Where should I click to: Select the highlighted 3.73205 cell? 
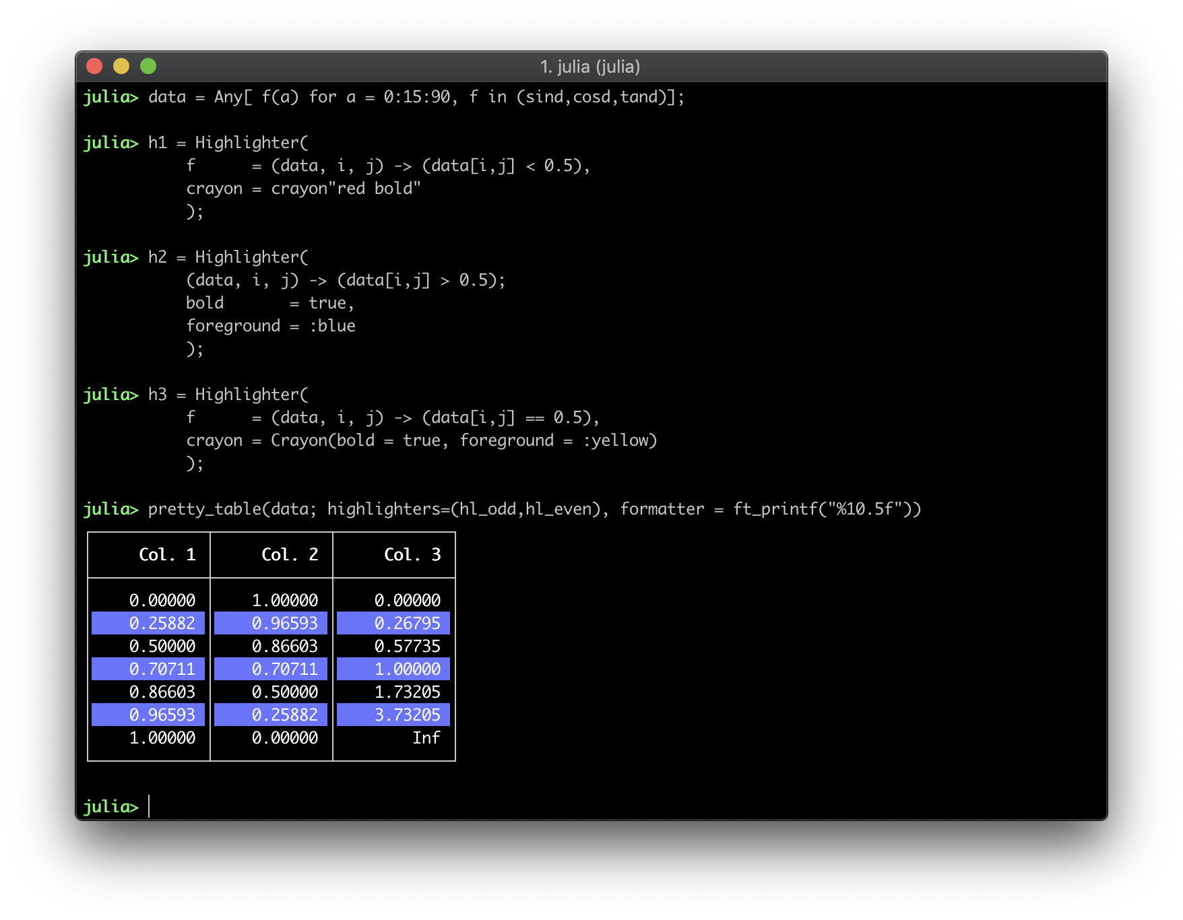(x=407, y=715)
